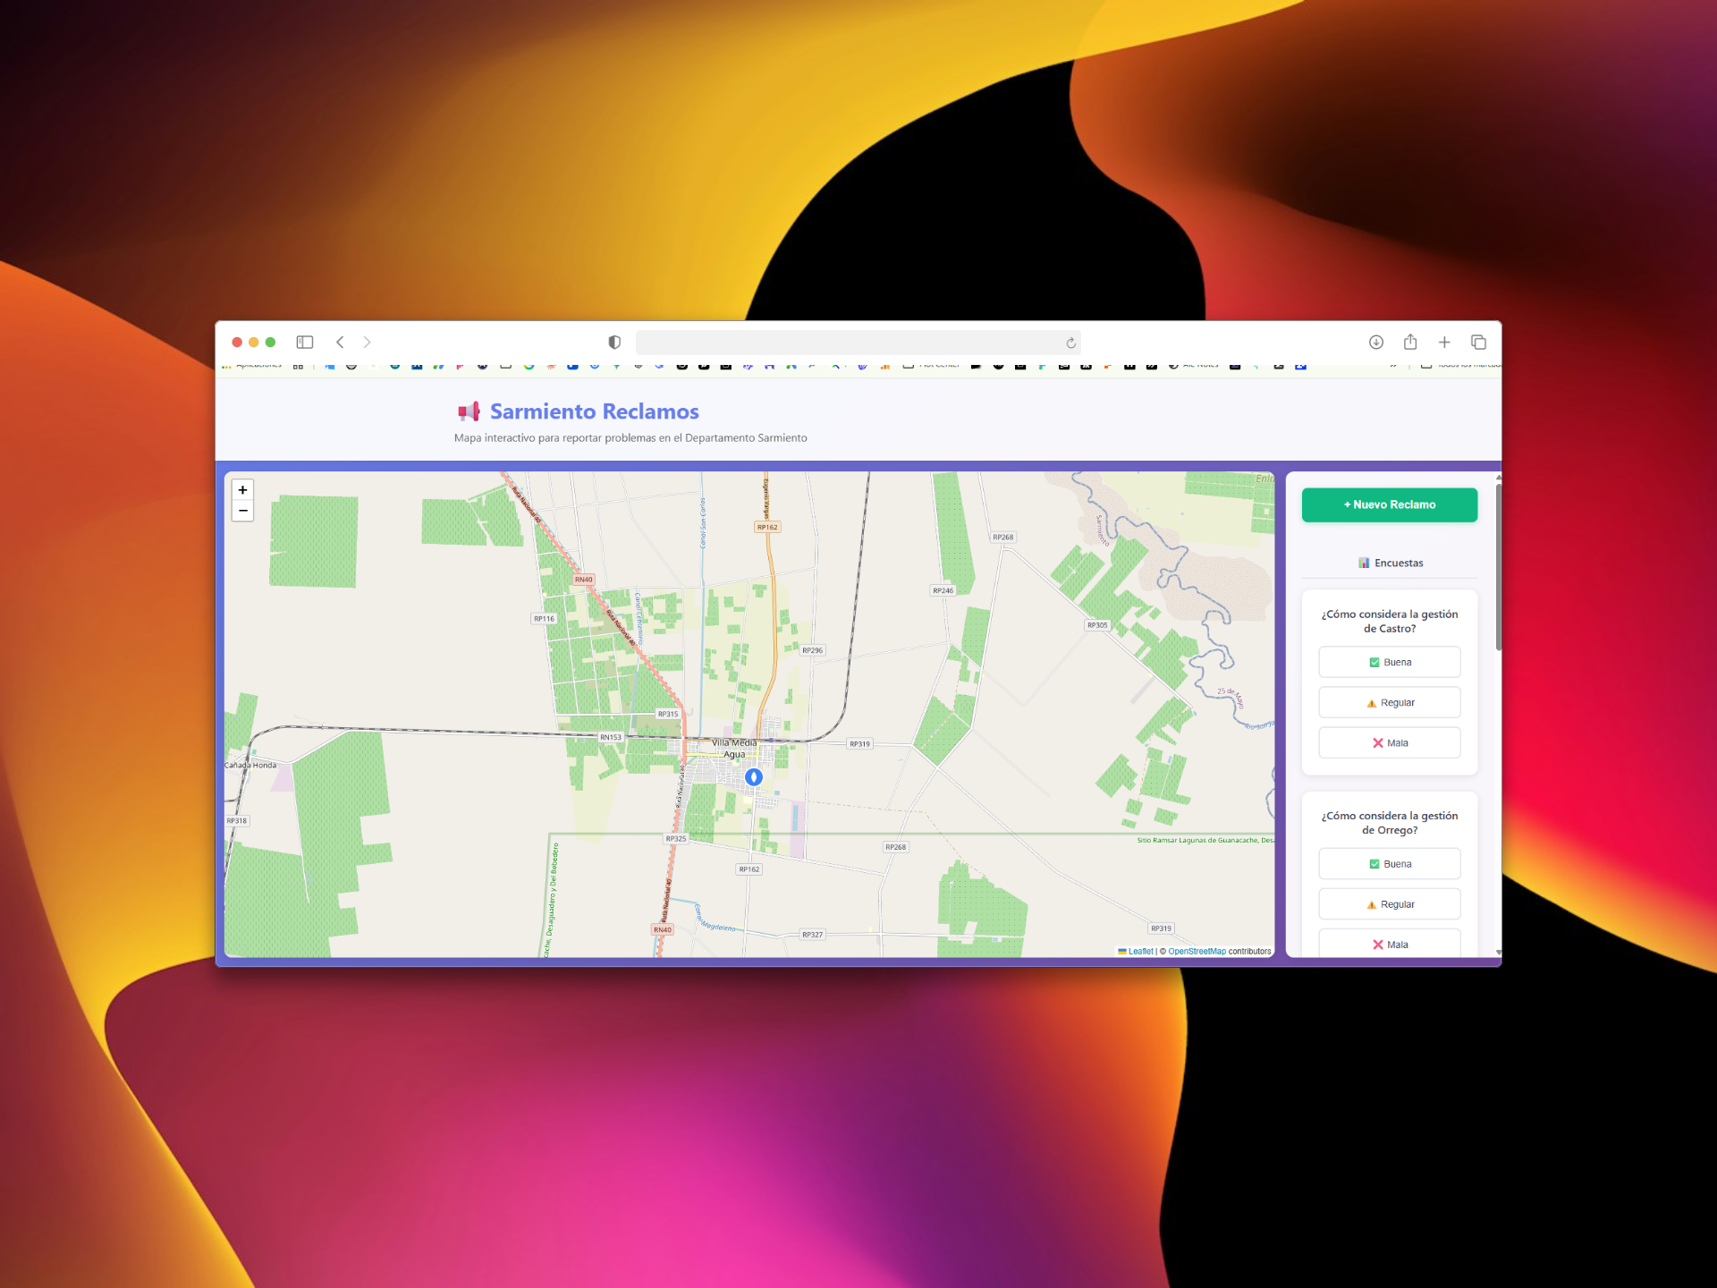Reload the current page
Screen dimensions: 1717x1288
1070,343
